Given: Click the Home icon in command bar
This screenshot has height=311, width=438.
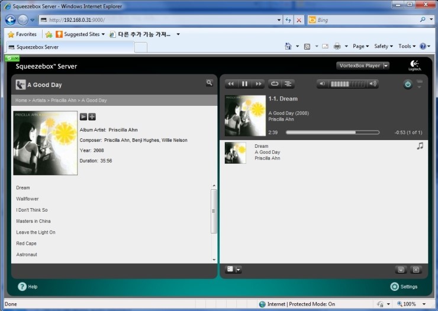Looking at the screenshot, I should (x=288, y=46).
